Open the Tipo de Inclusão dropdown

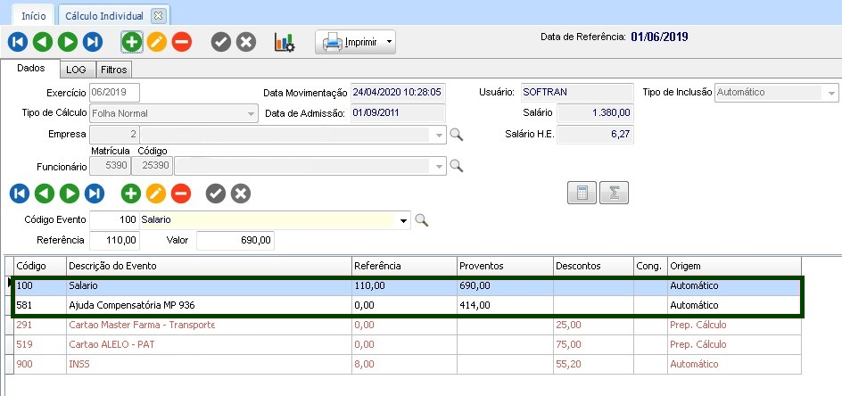pyautogui.click(x=831, y=93)
